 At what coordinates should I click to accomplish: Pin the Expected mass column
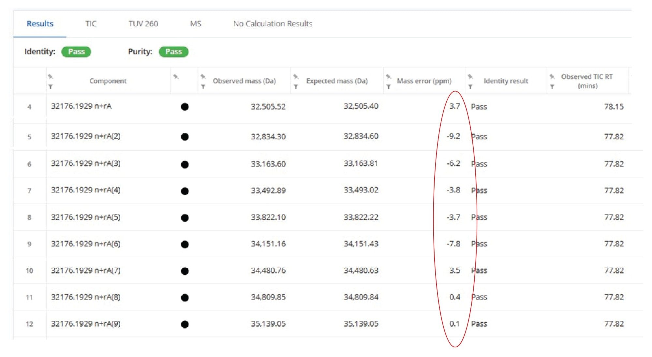[x=296, y=77]
